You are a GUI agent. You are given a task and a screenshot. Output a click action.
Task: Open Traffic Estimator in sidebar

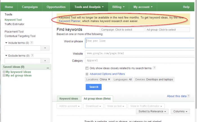tap(14, 24)
